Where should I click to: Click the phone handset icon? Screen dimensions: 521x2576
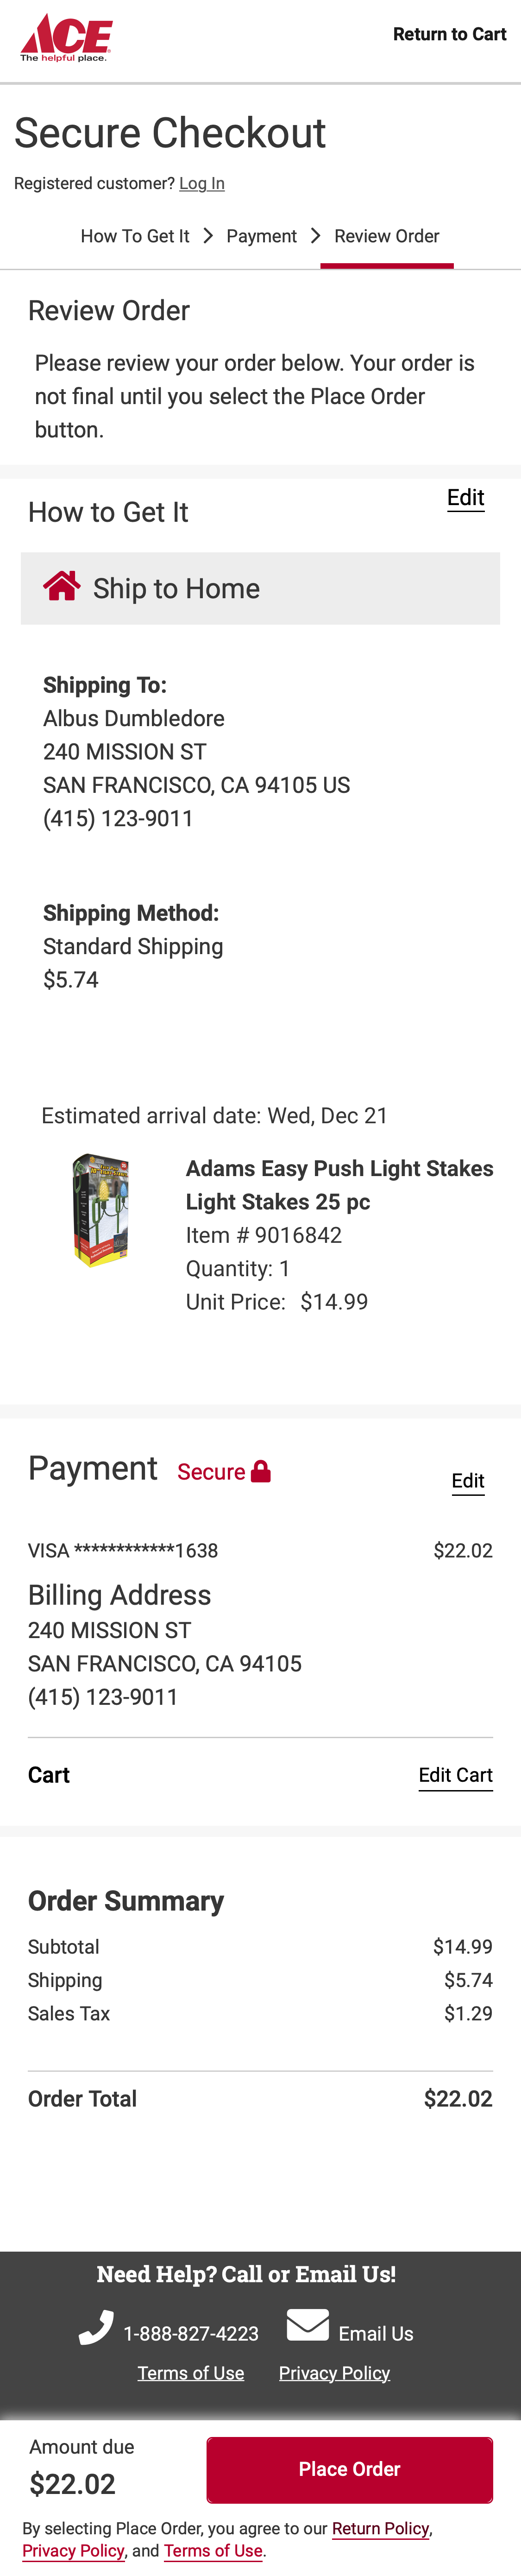[96, 2328]
